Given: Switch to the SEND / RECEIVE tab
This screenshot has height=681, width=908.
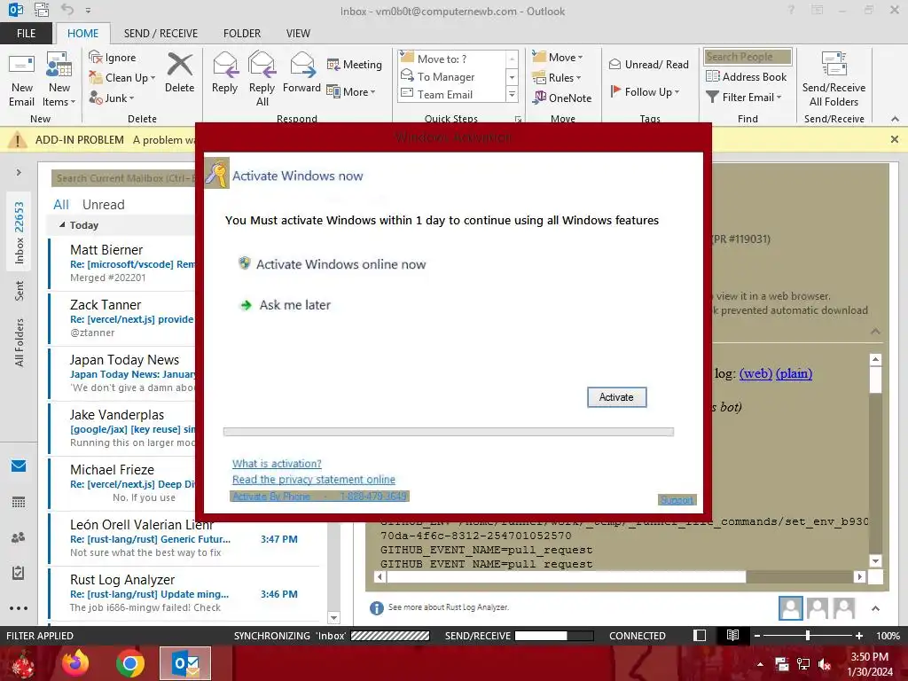Looking at the screenshot, I should point(160,34).
